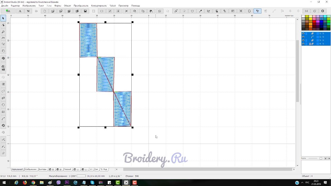
Task: Select object row 2 in the object list
Action: tap(316, 37)
